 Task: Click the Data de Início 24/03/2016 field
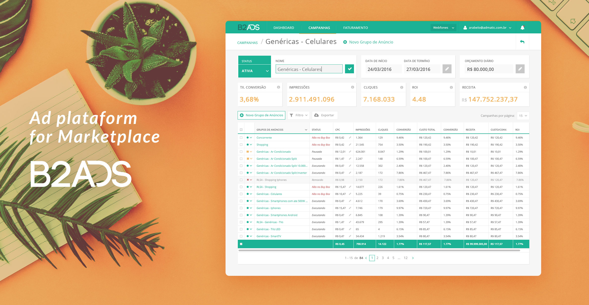point(383,69)
